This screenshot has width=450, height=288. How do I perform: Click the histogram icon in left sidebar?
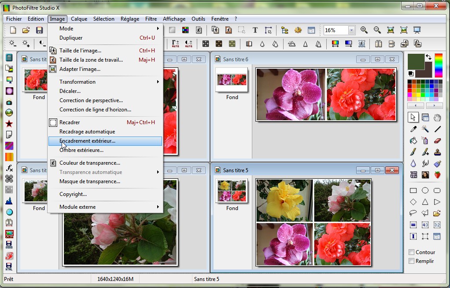point(9,201)
